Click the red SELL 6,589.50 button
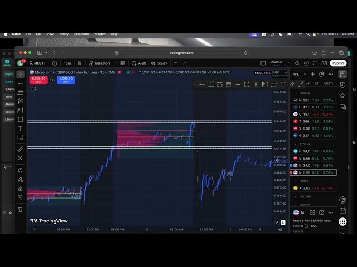357x267 pixels. (38, 80)
